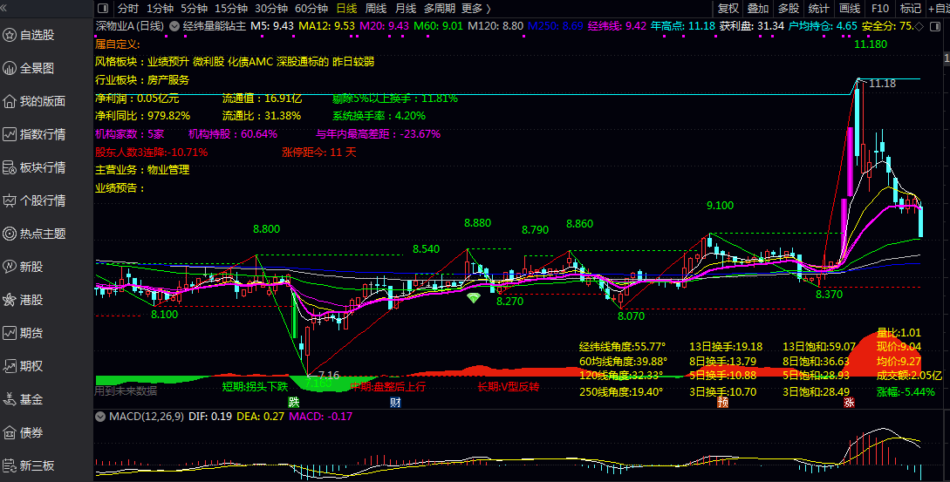The height and width of the screenshot is (482, 950).
Task: Click 深物业A(日线) stock title
Action: (x=130, y=26)
